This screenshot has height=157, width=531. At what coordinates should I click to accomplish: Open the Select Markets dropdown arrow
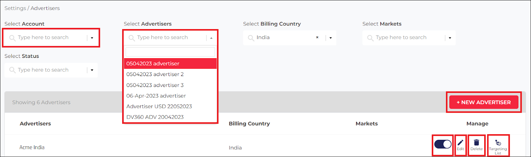450,38
